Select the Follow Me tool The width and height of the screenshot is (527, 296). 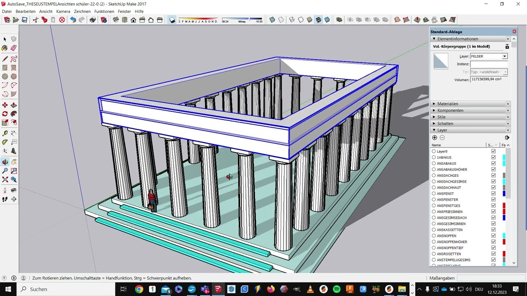pos(14,114)
